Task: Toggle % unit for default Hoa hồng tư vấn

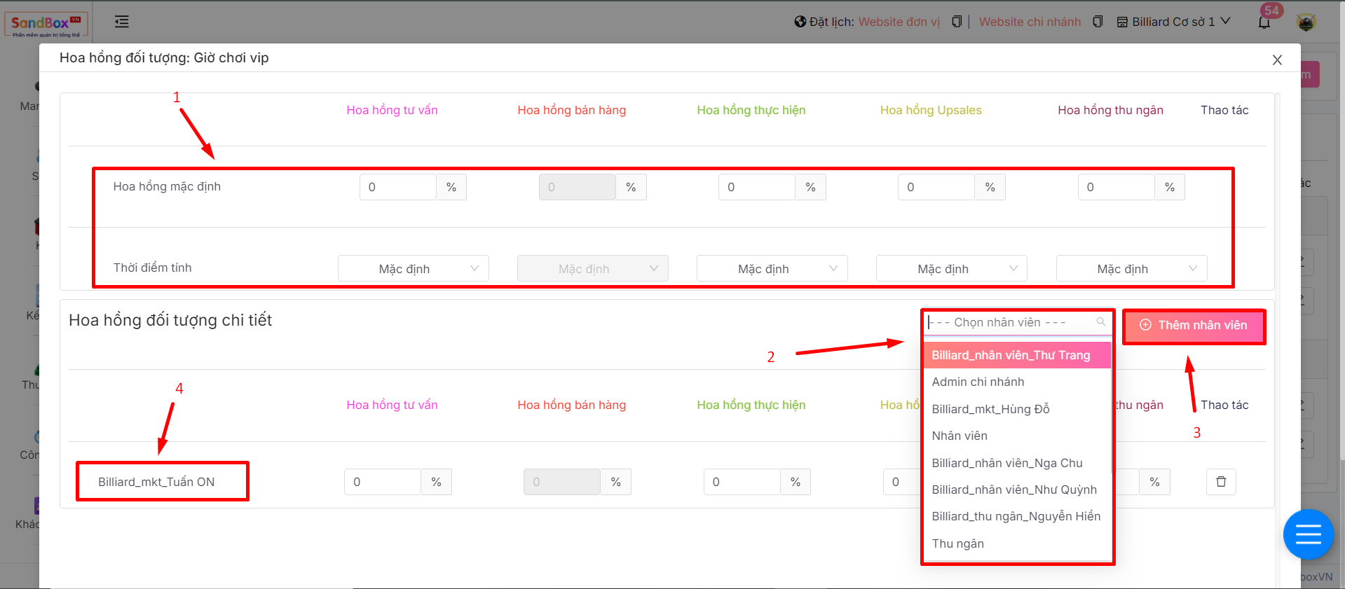Action: (451, 187)
